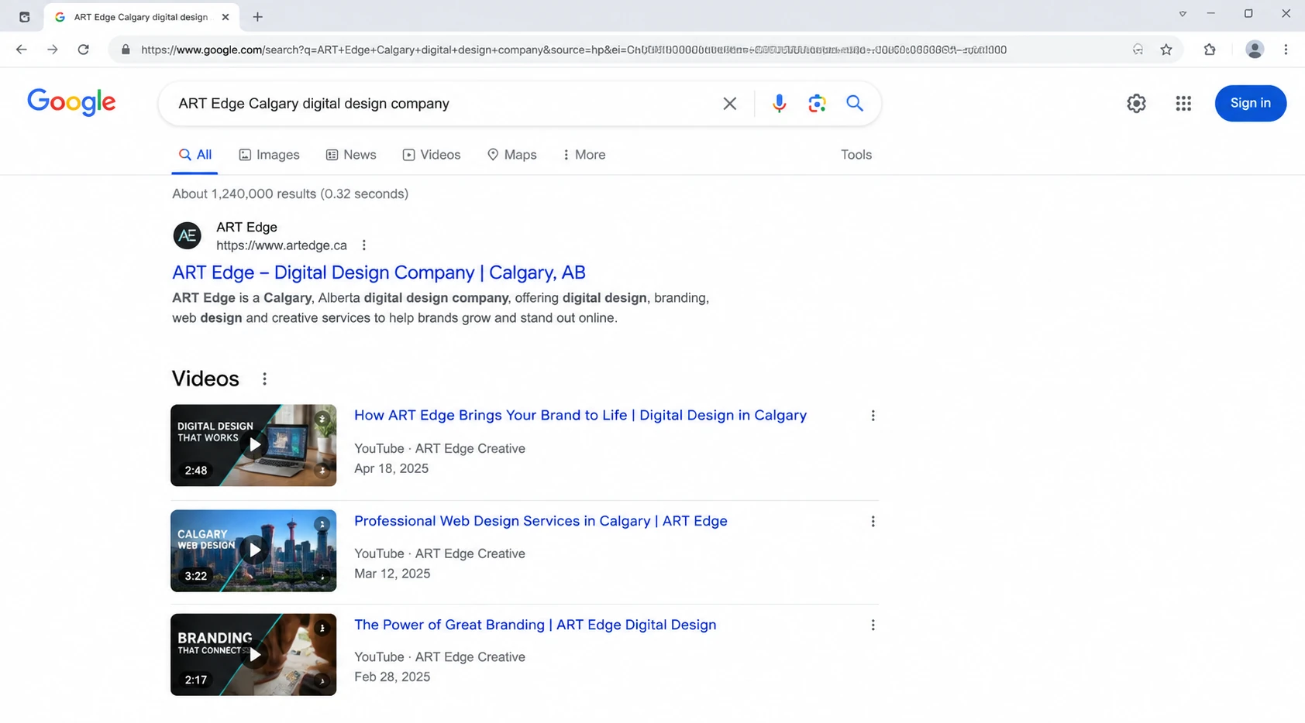Viewport: 1305px width, 723px height.
Task: Click the Sign in button
Action: pos(1250,103)
